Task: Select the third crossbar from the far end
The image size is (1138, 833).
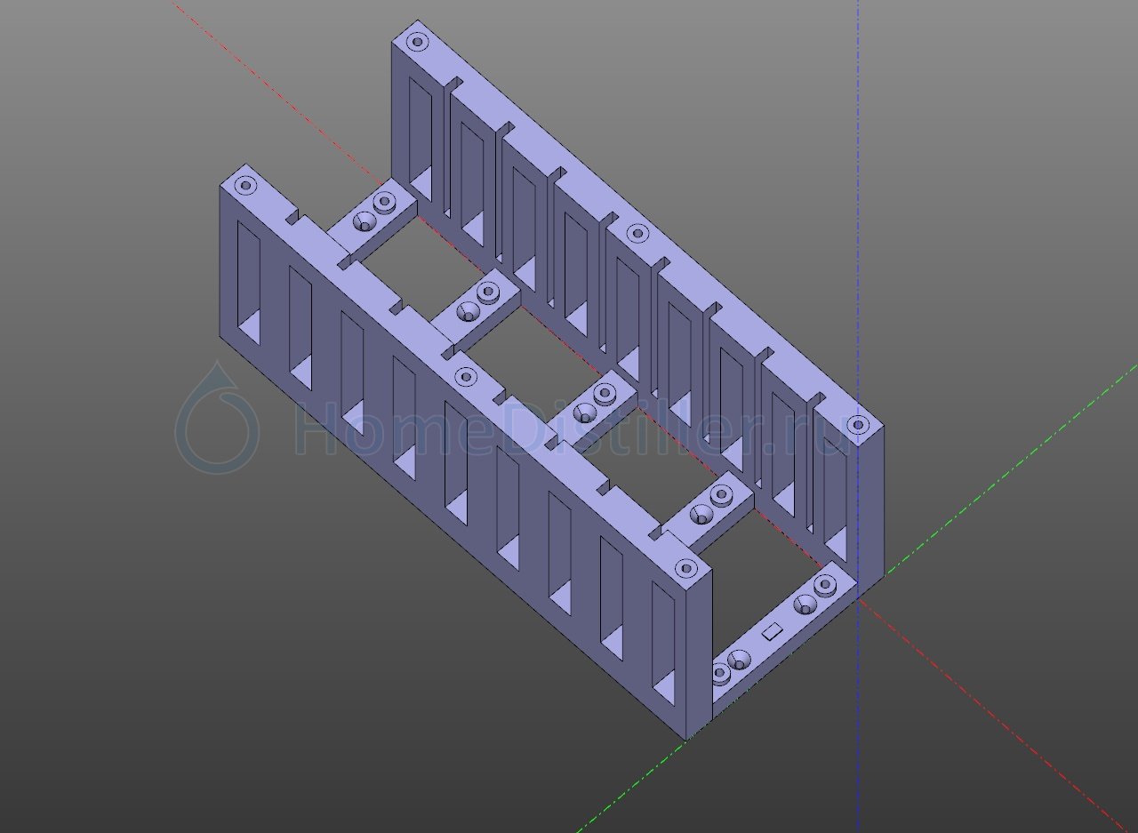Action: click(594, 406)
